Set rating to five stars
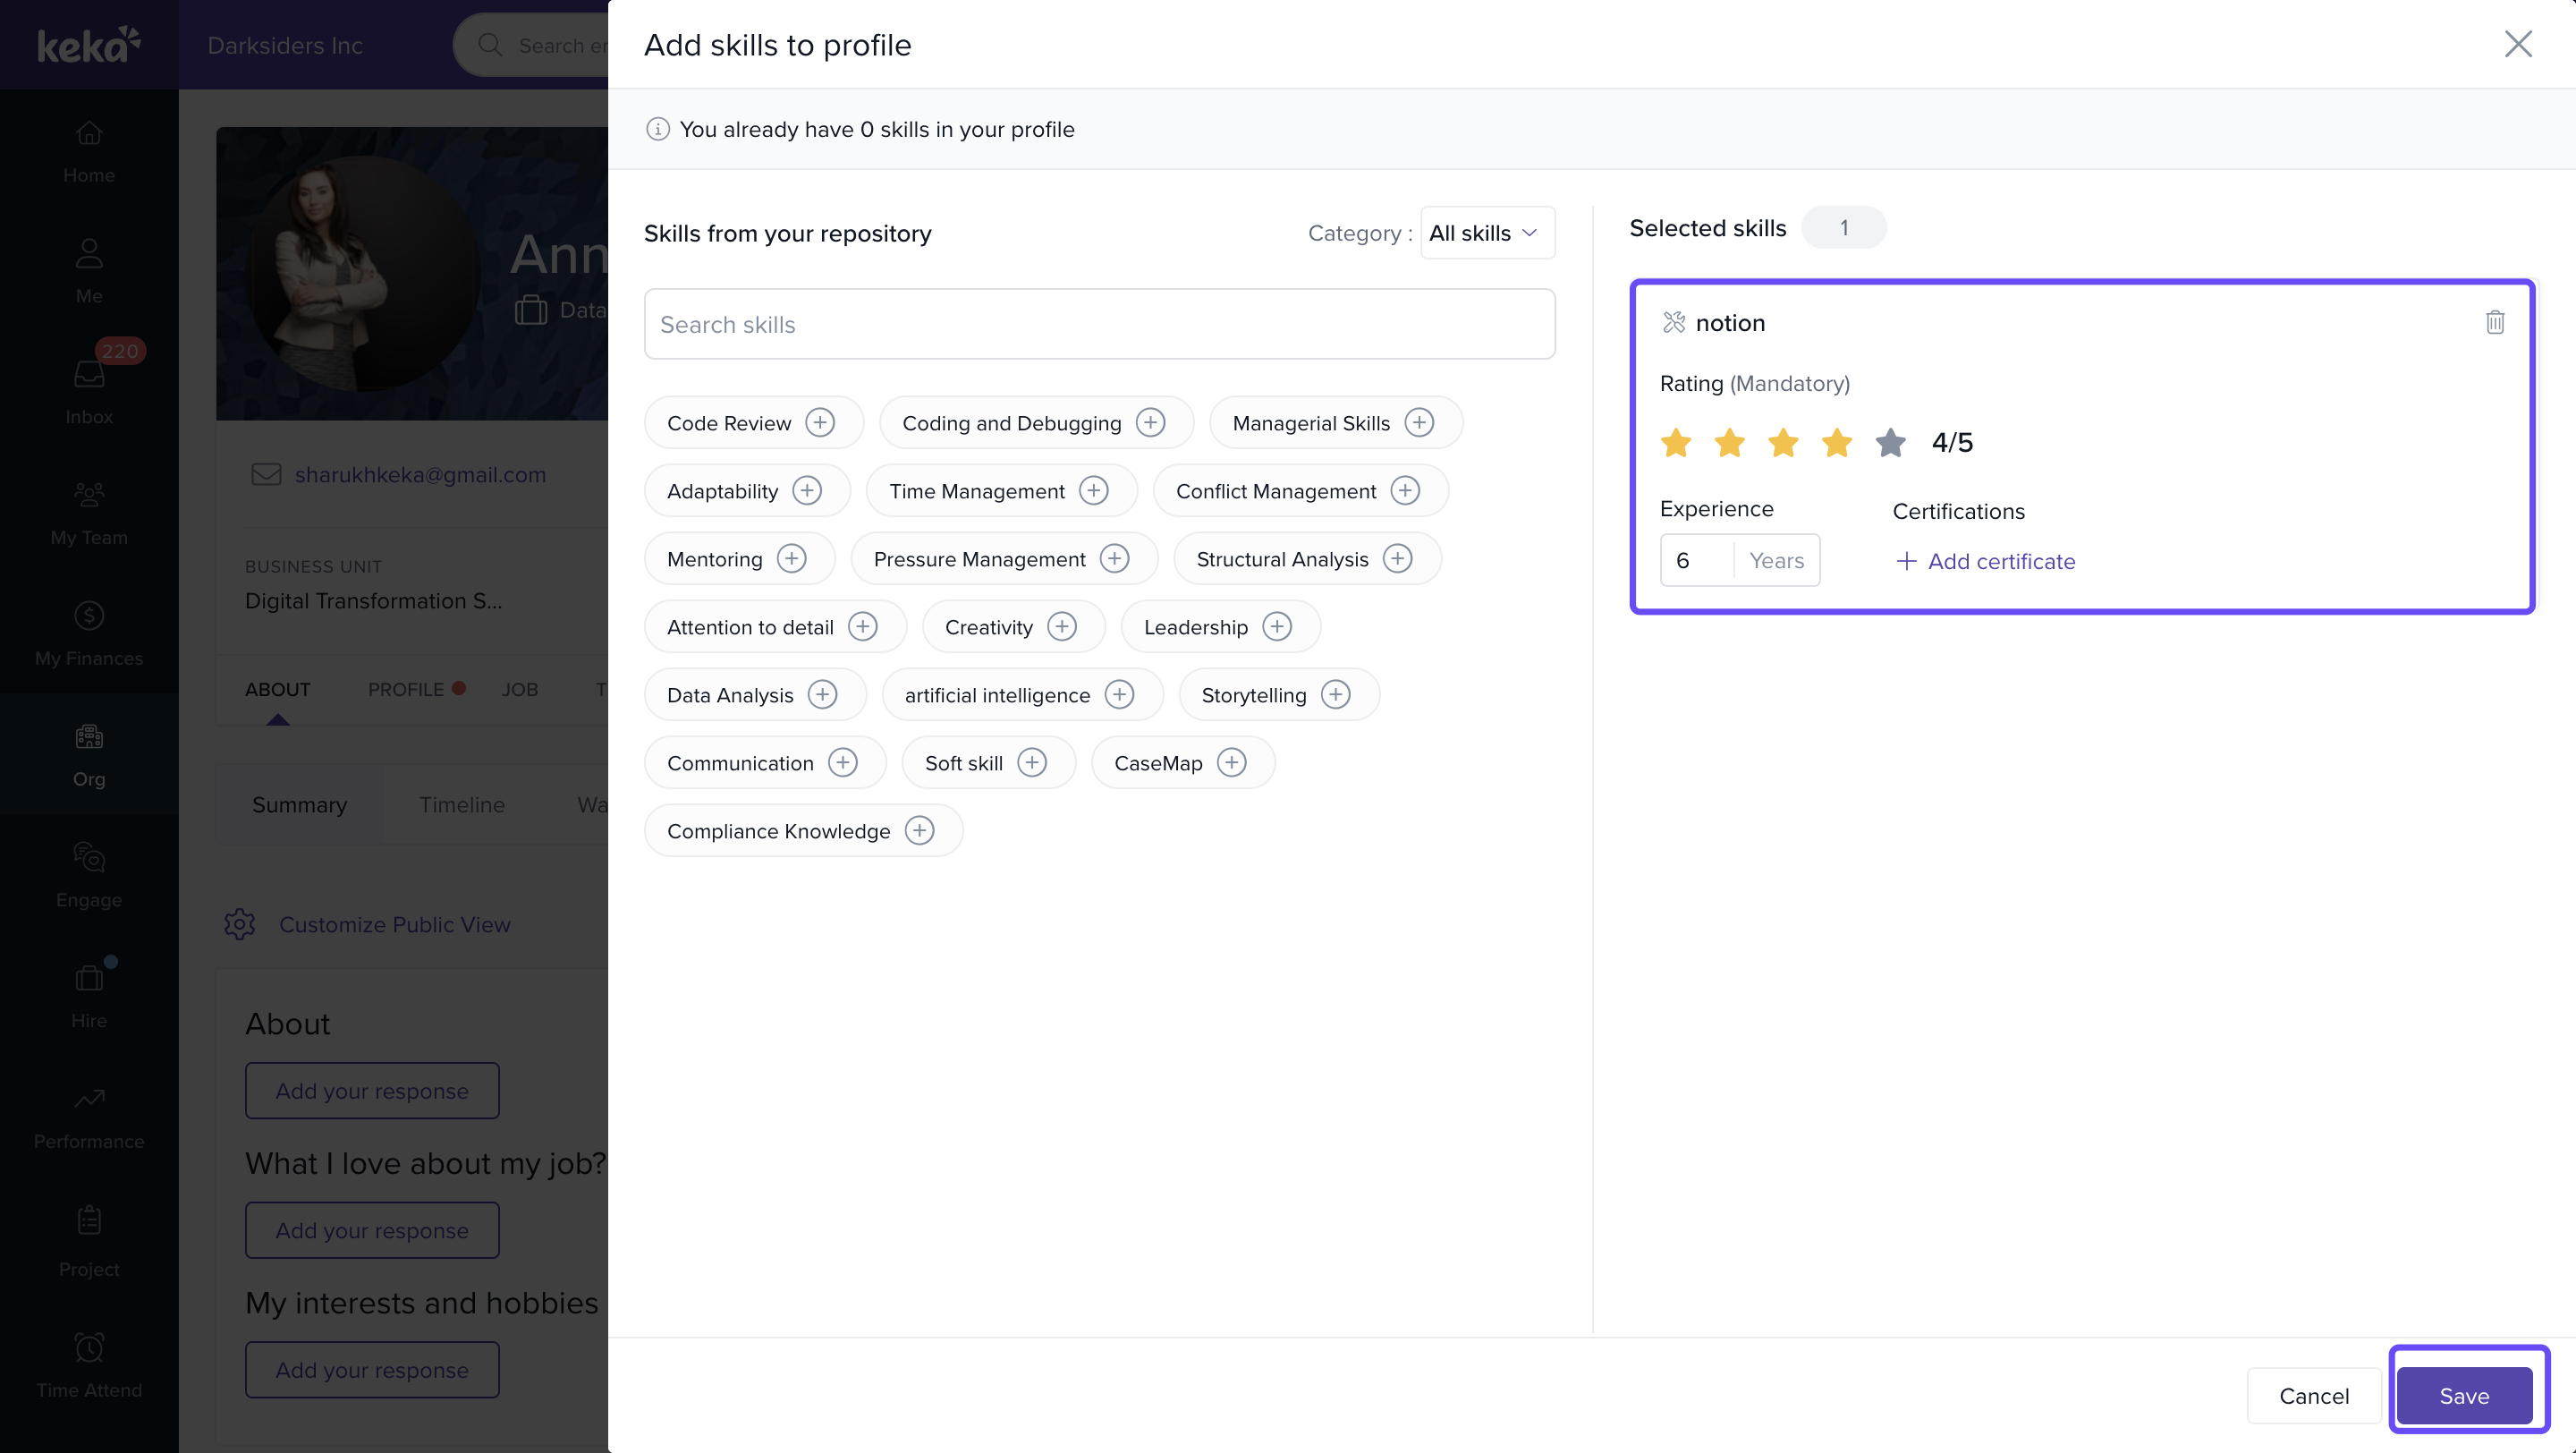 [x=1890, y=442]
